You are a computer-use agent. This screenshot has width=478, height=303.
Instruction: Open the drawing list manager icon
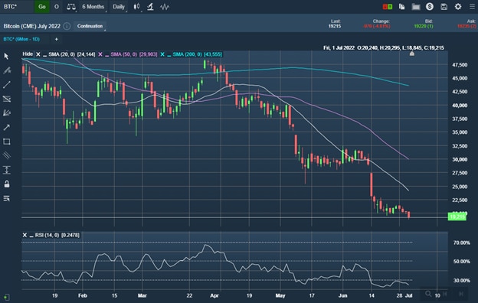point(6,198)
